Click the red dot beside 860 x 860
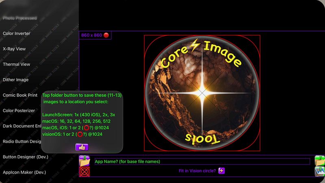Image resolution: width=325 pixels, height=183 pixels. pos(106,35)
